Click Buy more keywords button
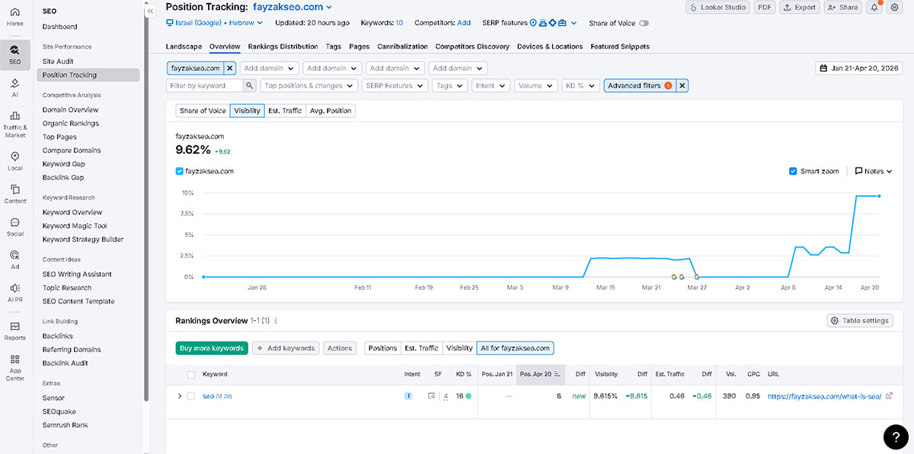914x454 pixels. click(212, 348)
